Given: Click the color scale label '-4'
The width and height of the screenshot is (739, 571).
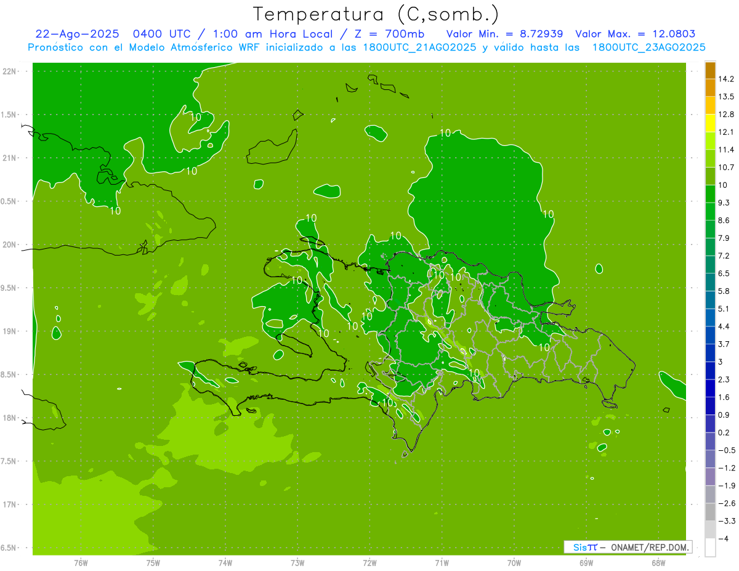Looking at the screenshot, I should coord(724,538).
